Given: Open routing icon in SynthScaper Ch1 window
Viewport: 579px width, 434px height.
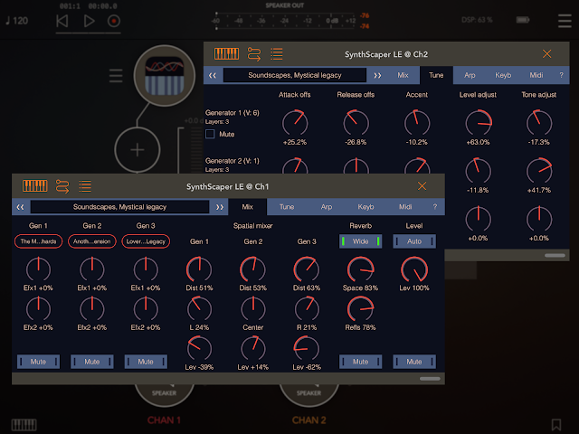Looking at the screenshot, I should [x=62, y=186].
